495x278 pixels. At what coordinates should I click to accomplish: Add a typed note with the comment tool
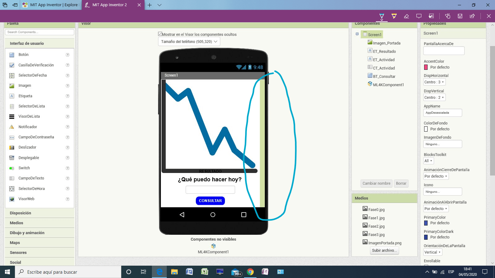[x=419, y=16]
